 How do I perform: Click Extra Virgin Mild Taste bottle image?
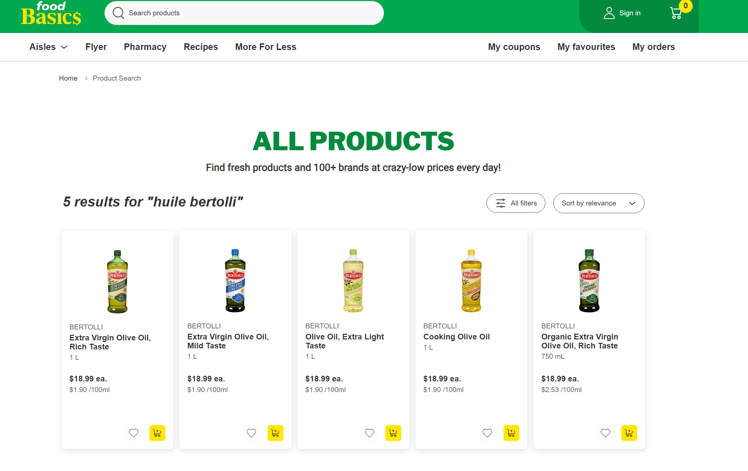235,281
